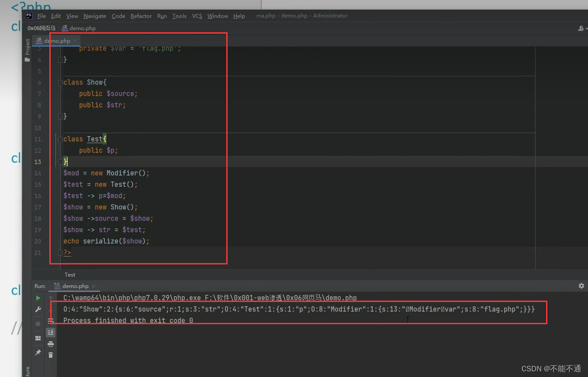
Task: Pin the Run tab icon
Action: point(38,352)
